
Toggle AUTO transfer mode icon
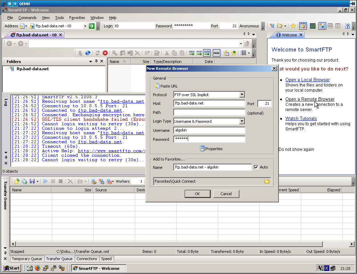207,53
